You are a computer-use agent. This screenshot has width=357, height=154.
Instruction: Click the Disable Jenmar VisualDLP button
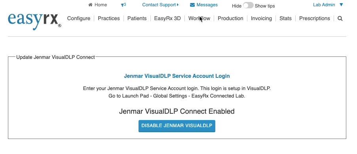tap(177, 126)
